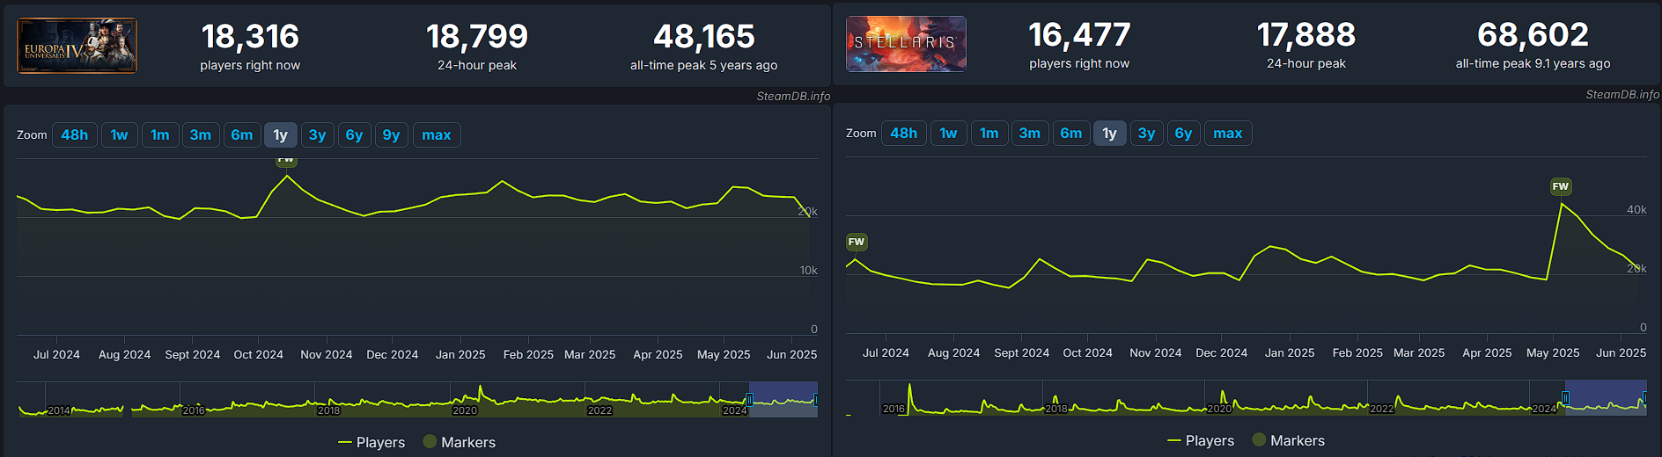
Task: Set Stellaris chart zoom to max
Action: click(1228, 133)
